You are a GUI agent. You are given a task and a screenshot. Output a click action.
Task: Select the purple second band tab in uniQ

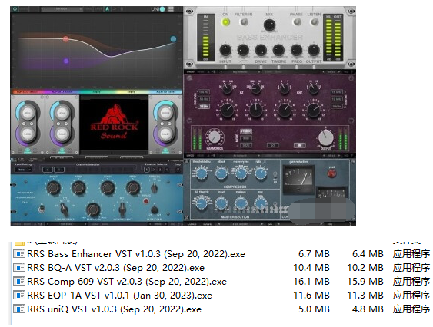point(62,91)
